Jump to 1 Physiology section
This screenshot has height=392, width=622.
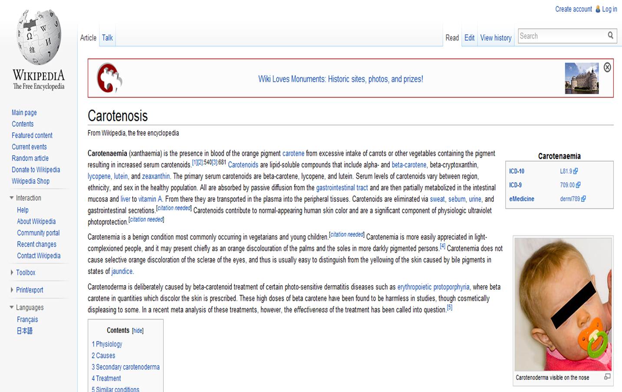[x=107, y=344]
